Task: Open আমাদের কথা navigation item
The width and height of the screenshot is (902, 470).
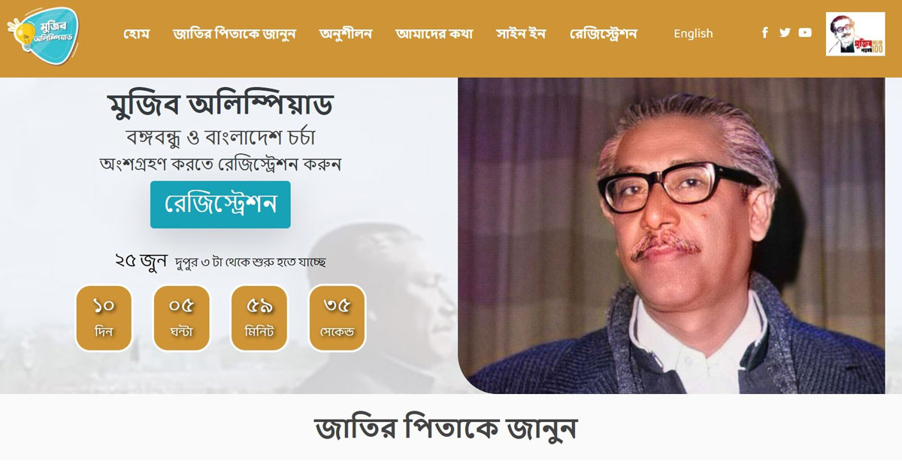Action: click(434, 34)
